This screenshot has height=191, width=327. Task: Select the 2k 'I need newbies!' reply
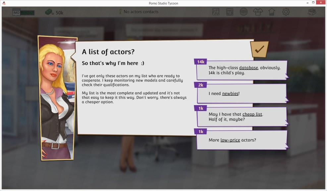coord(242,93)
